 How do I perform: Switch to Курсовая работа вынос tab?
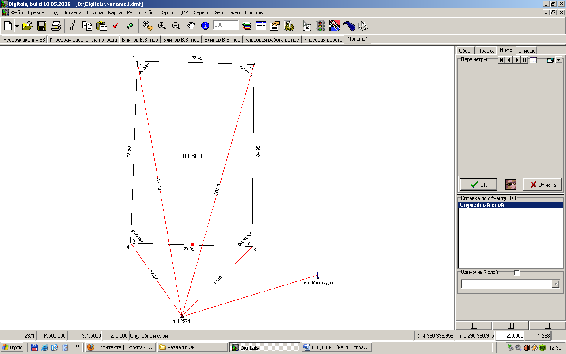(x=272, y=40)
